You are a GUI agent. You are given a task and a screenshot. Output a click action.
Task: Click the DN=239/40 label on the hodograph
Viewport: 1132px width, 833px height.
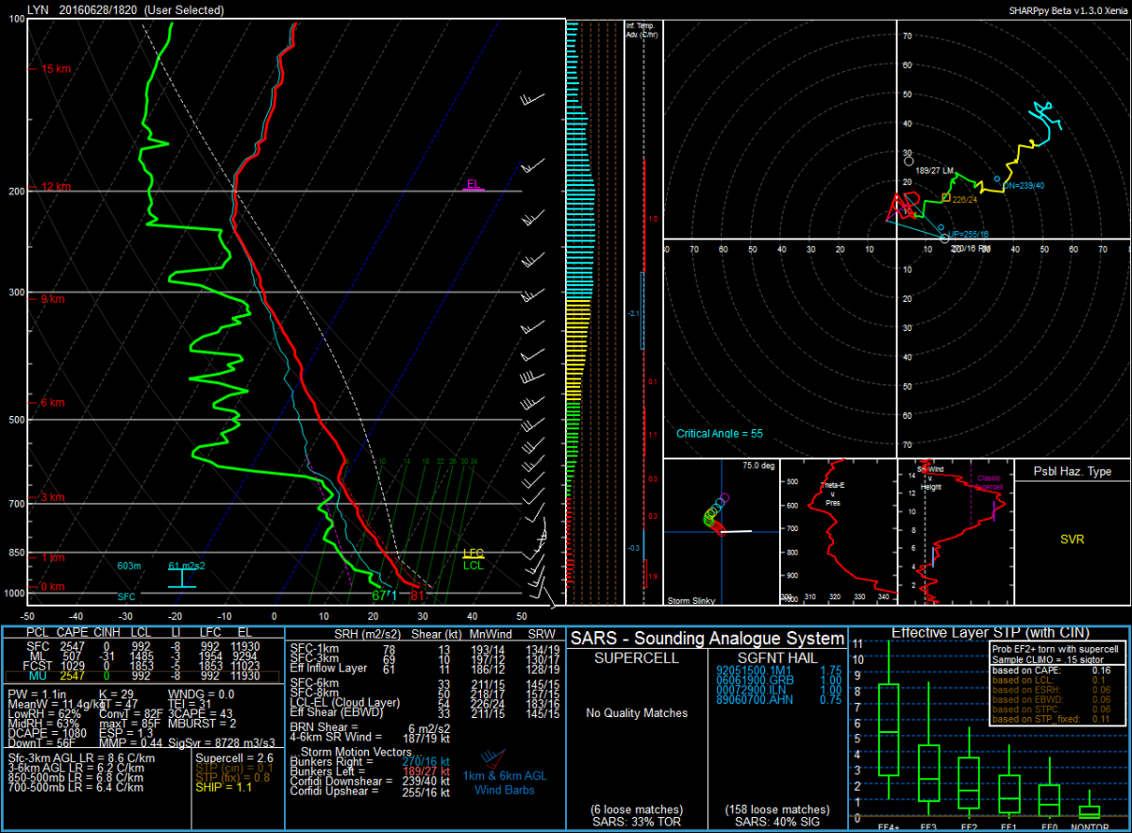coord(1025,185)
